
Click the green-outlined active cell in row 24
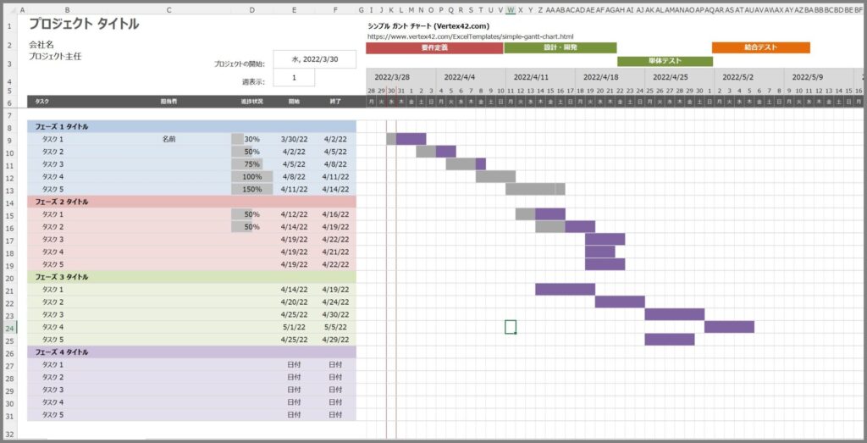[511, 327]
